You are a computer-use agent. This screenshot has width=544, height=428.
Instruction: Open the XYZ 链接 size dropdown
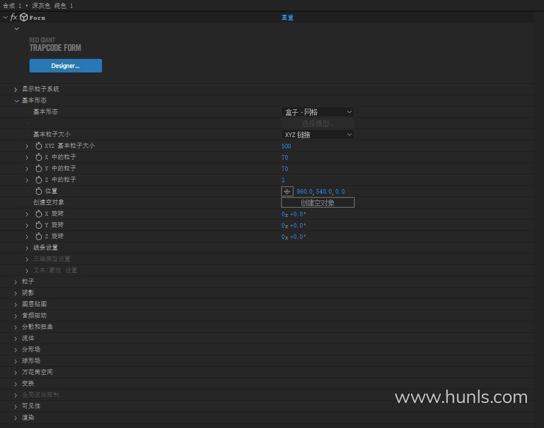tap(318, 135)
